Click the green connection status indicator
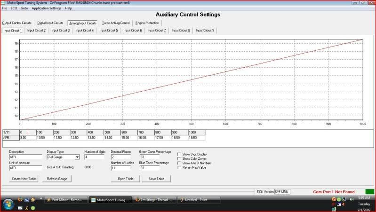The height and width of the screenshot is (212, 376). pos(369,192)
